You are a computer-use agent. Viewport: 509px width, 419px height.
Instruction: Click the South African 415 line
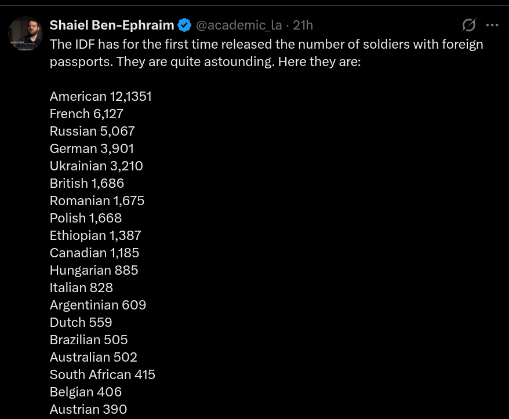(x=103, y=374)
